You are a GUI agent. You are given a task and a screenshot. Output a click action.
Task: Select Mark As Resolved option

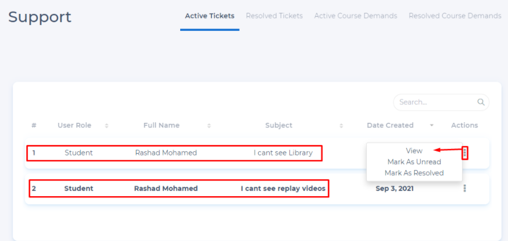pyautogui.click(x=414, y=173)
